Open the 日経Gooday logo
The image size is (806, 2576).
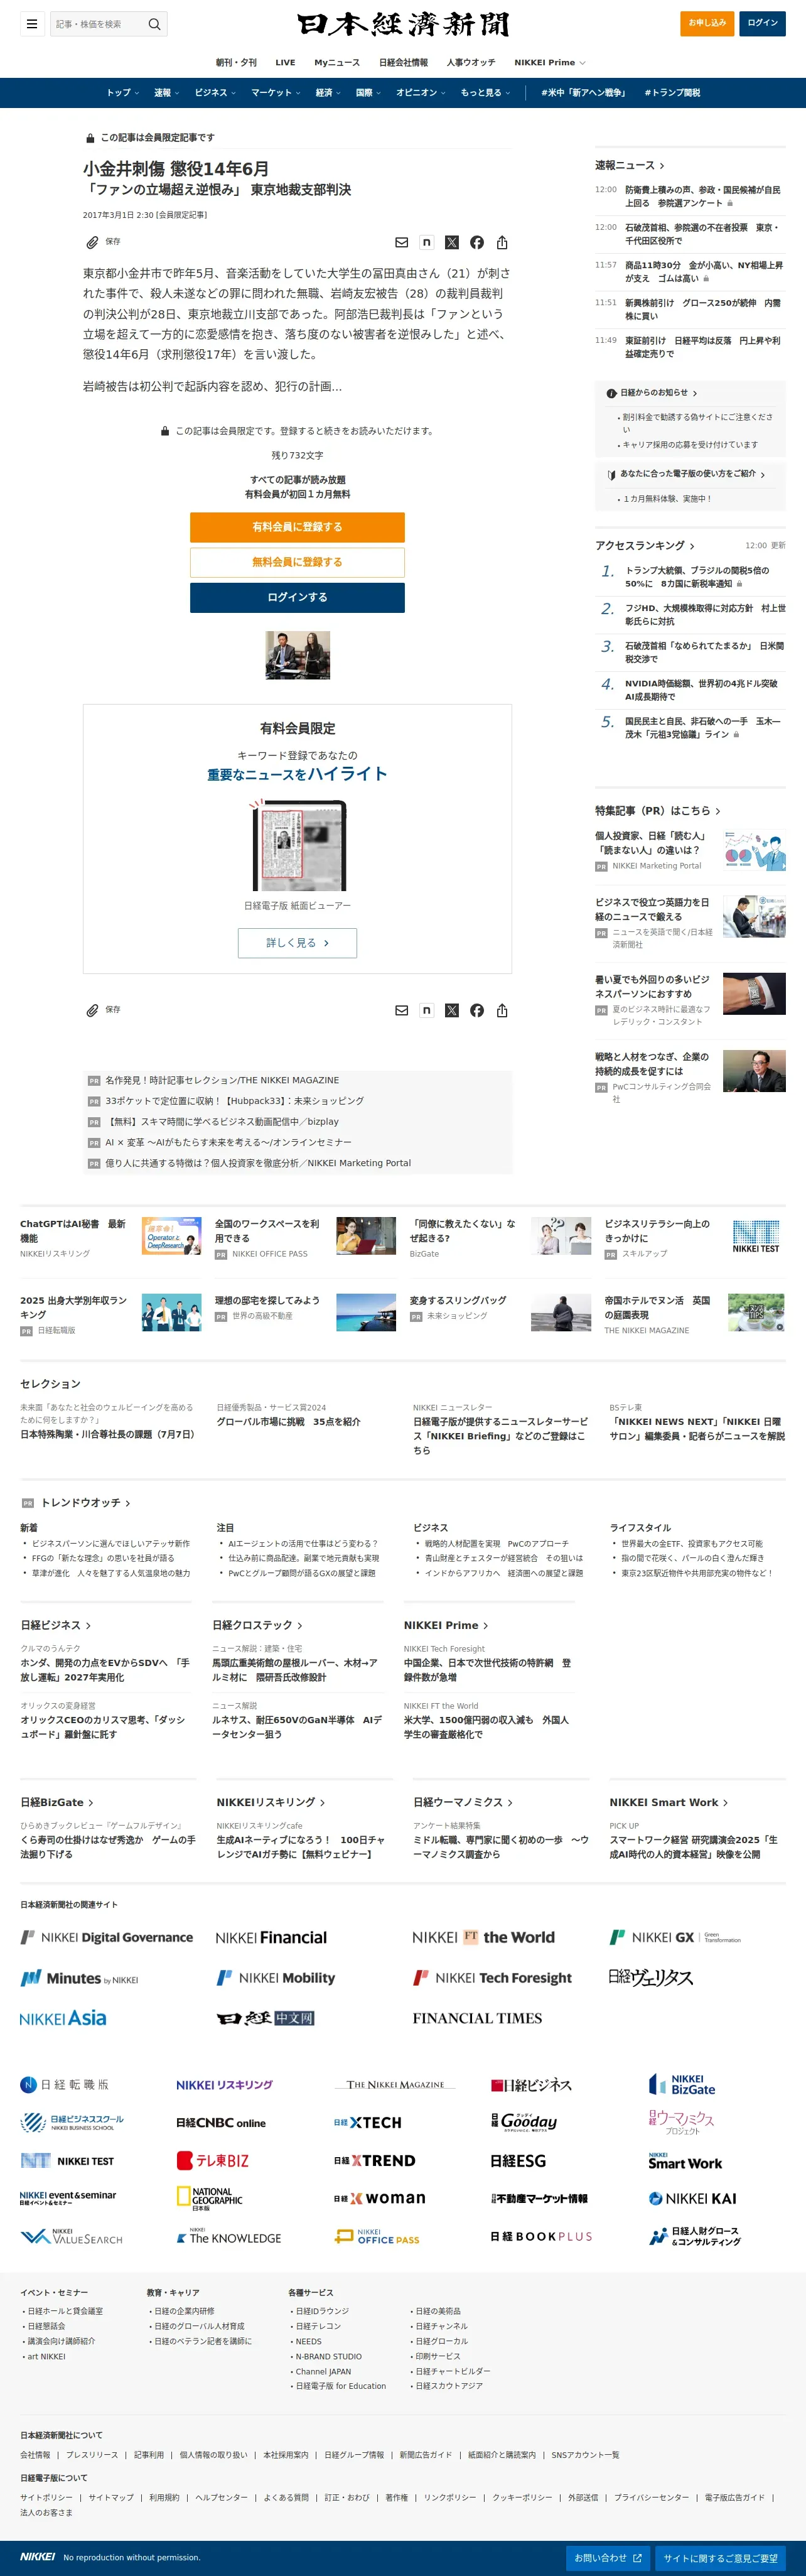(x=524, y=2122)
